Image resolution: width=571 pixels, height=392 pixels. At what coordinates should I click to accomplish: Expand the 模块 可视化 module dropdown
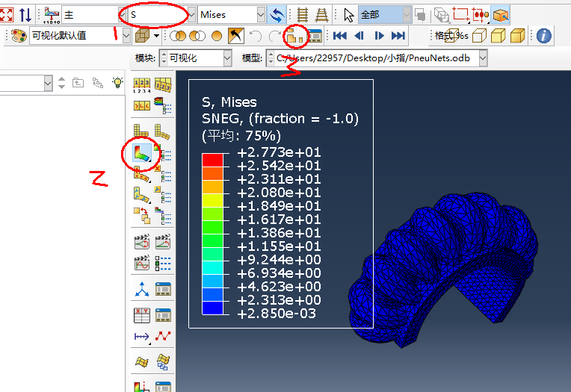227,58
